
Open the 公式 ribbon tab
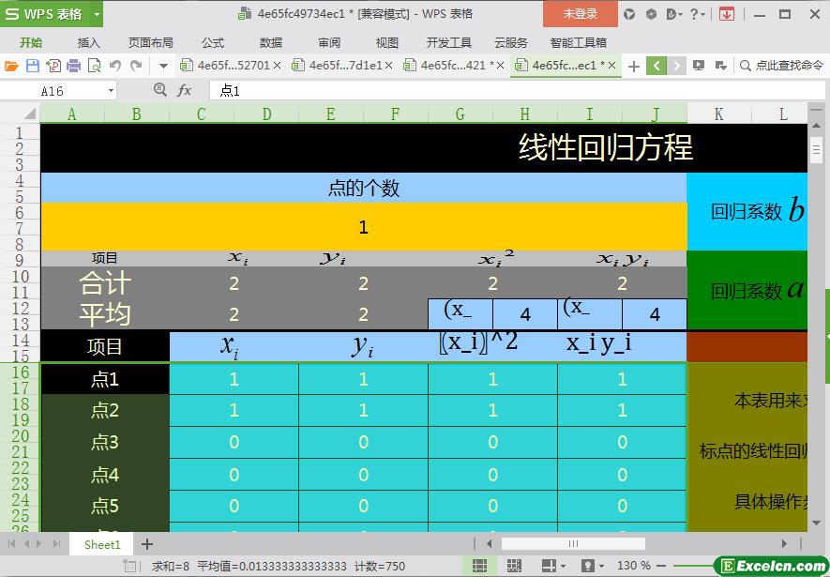coord(213,42)
